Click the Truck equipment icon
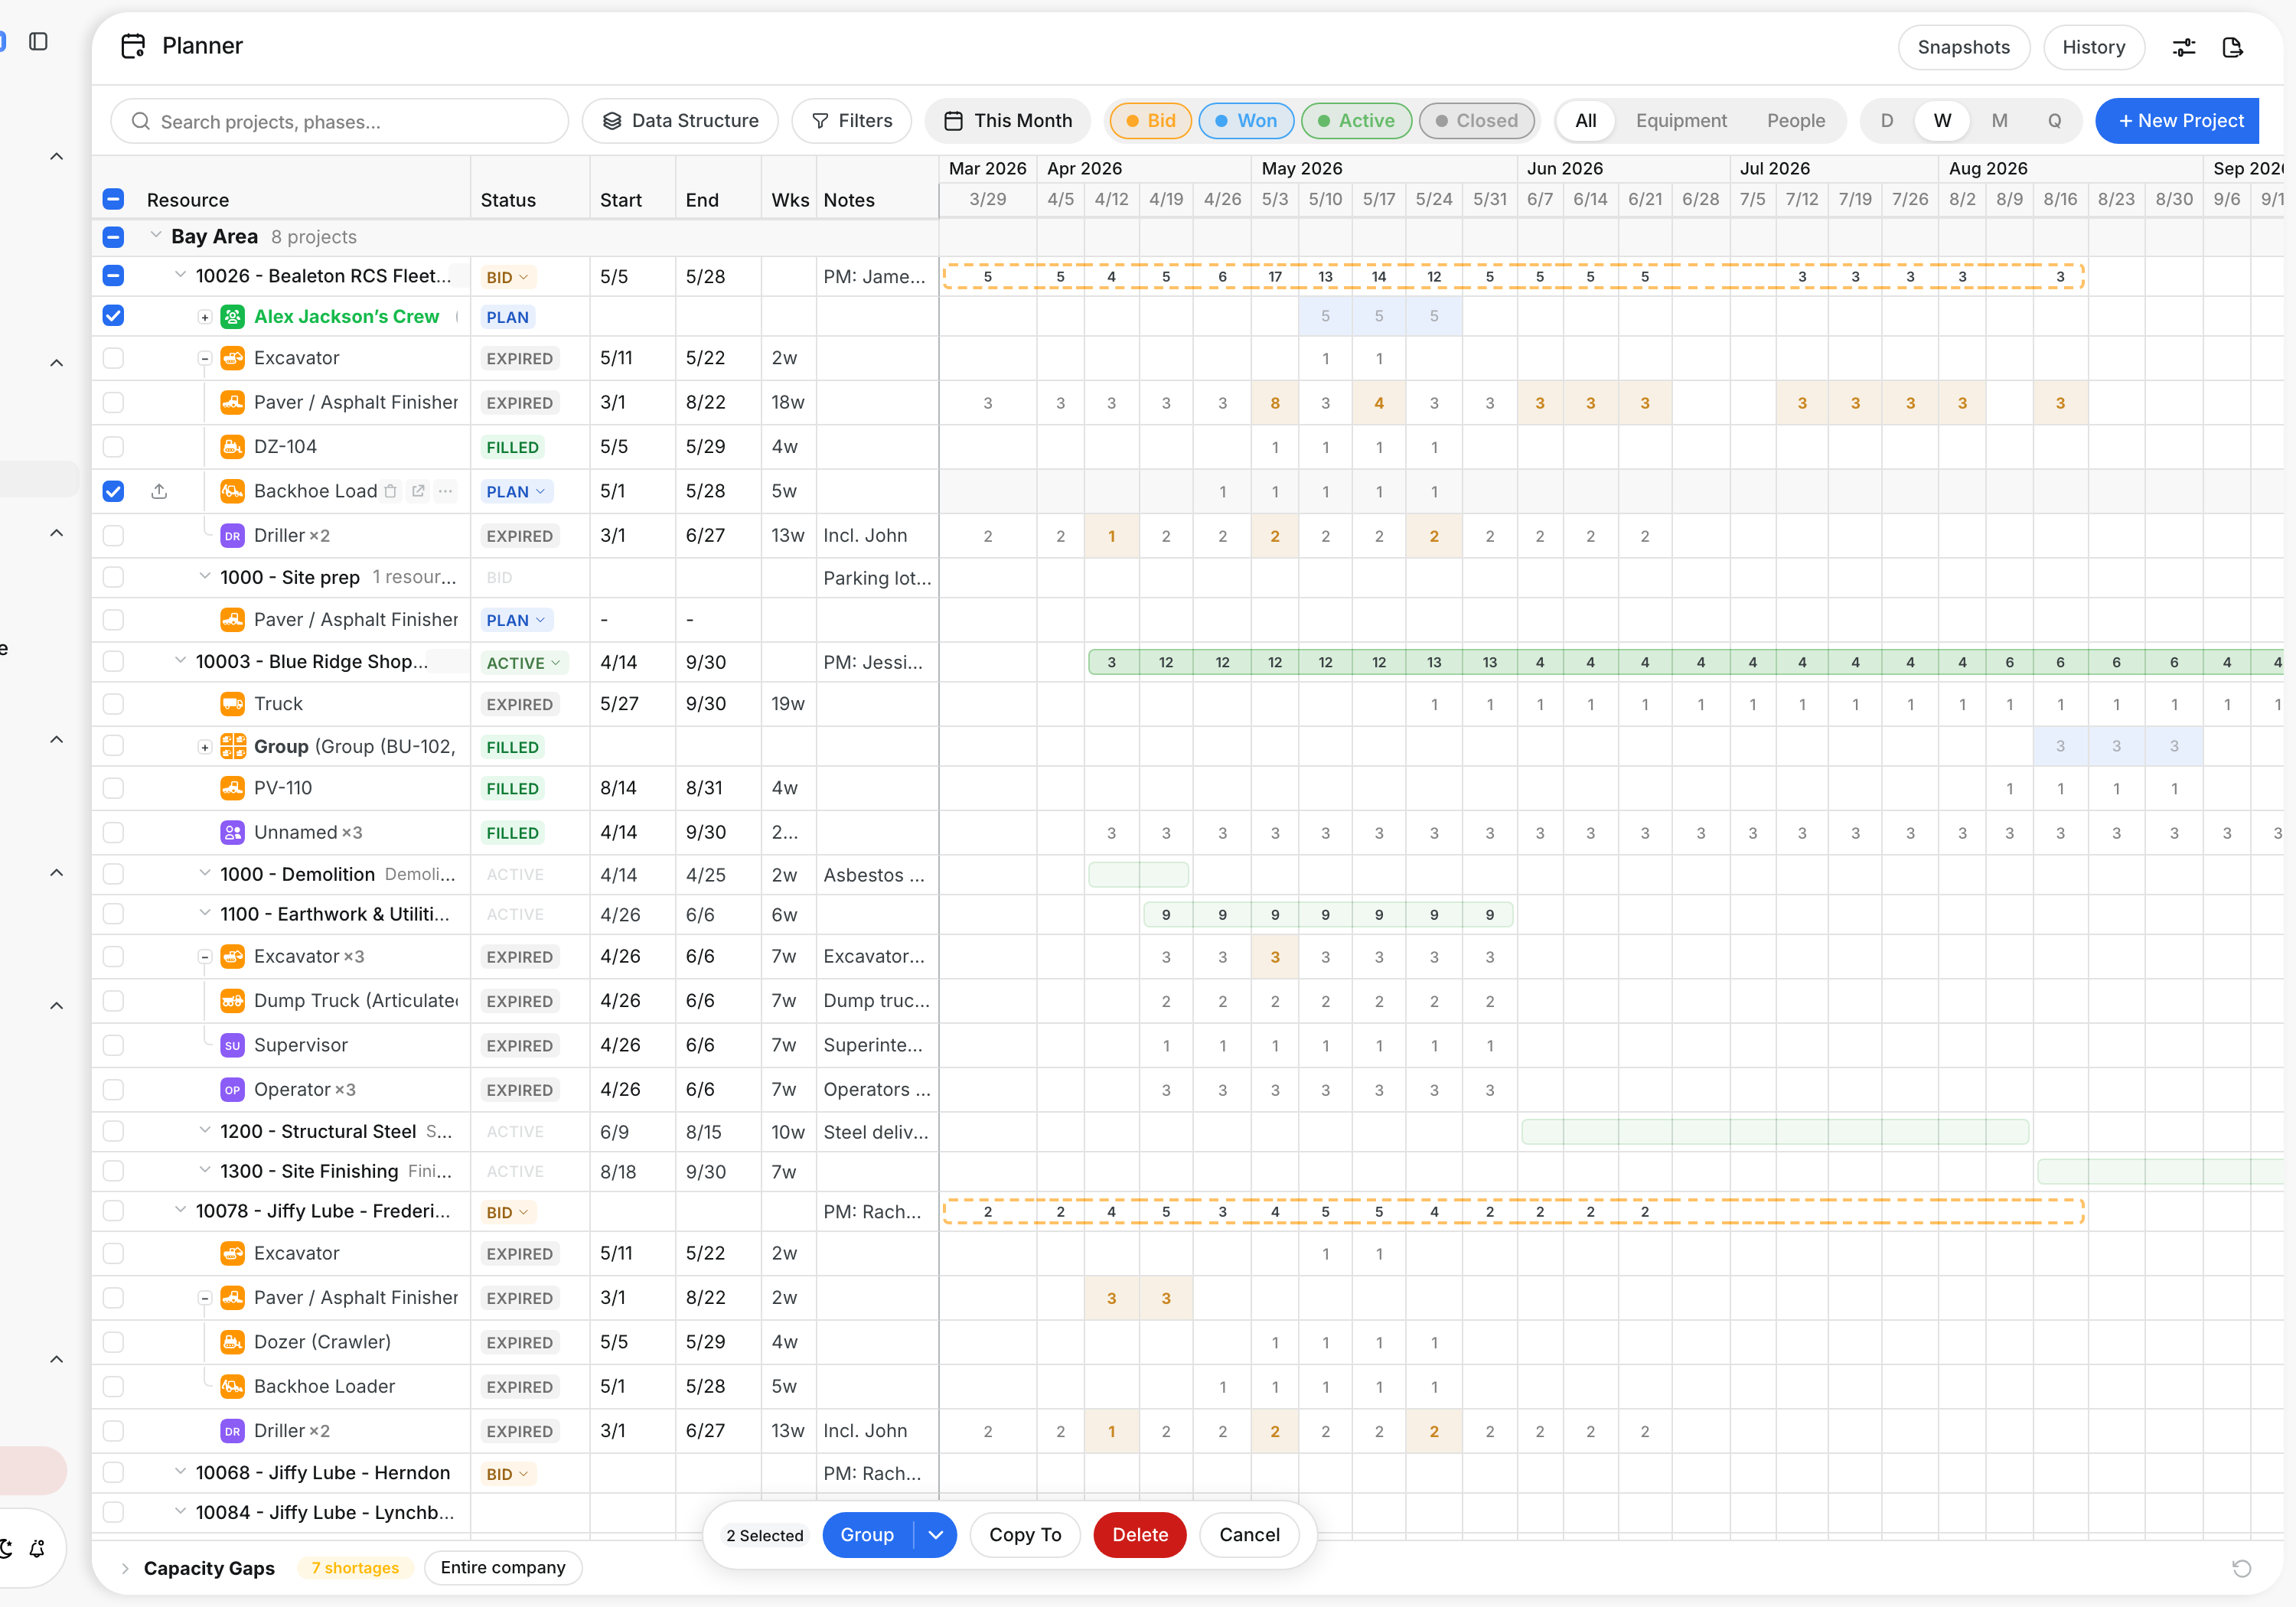 pos(232,704)
